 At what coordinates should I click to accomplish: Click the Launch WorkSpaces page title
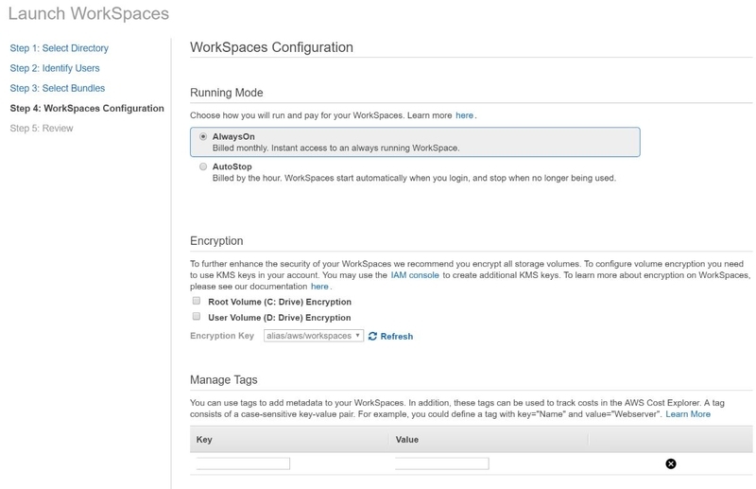[x=89, y=13]
